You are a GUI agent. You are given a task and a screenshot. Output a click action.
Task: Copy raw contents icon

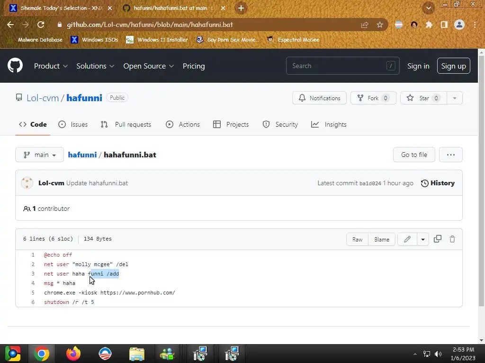point(437,239)
